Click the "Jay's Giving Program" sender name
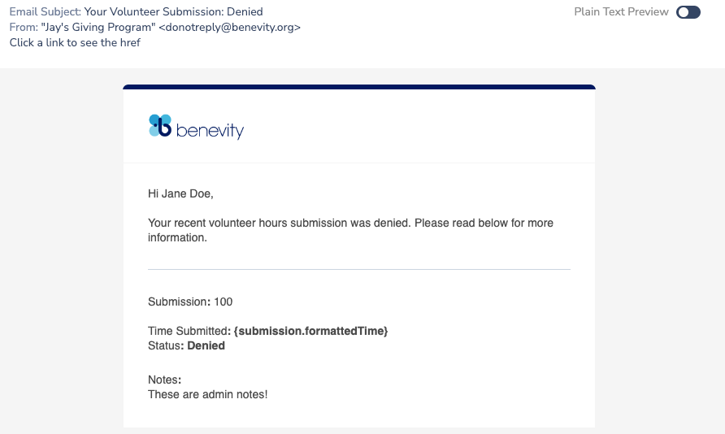 point(98,28)
